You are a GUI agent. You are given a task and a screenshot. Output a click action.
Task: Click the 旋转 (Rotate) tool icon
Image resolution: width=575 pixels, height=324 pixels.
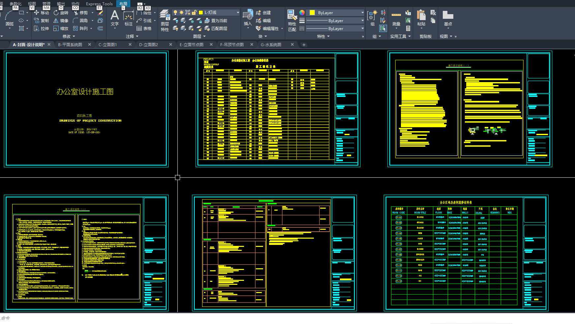click(x=56, y=13)
